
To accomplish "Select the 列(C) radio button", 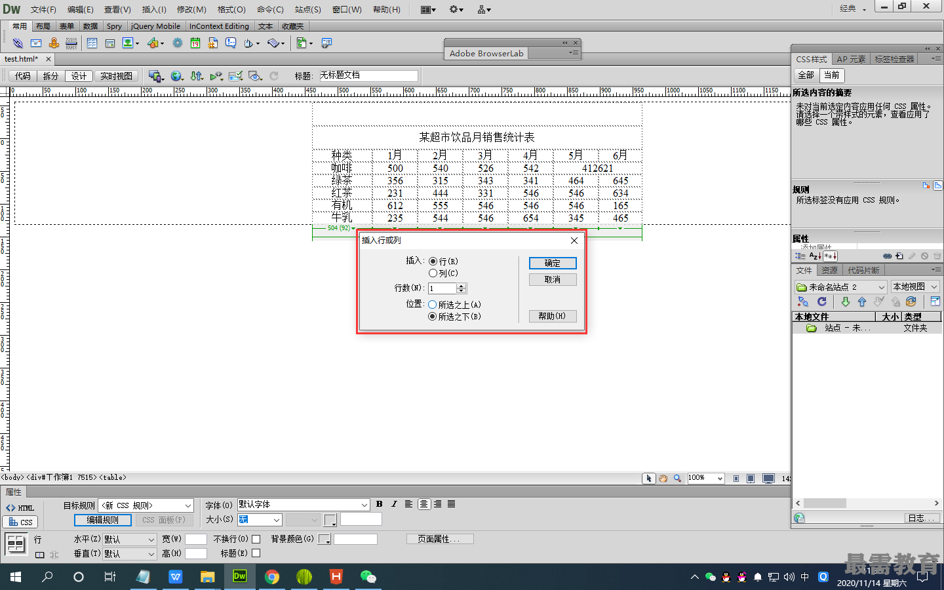I will 433,273.
